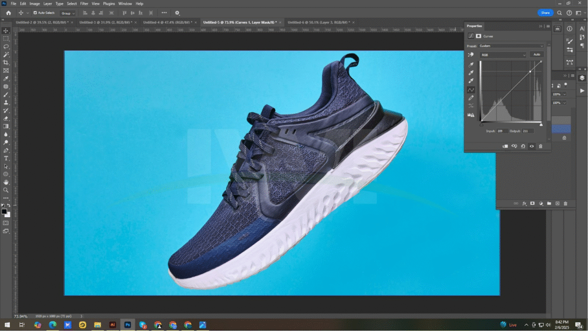Open the Preset dropdown showing Custom
The width and height of the screenshot is (588, 331).
point(511,46)
